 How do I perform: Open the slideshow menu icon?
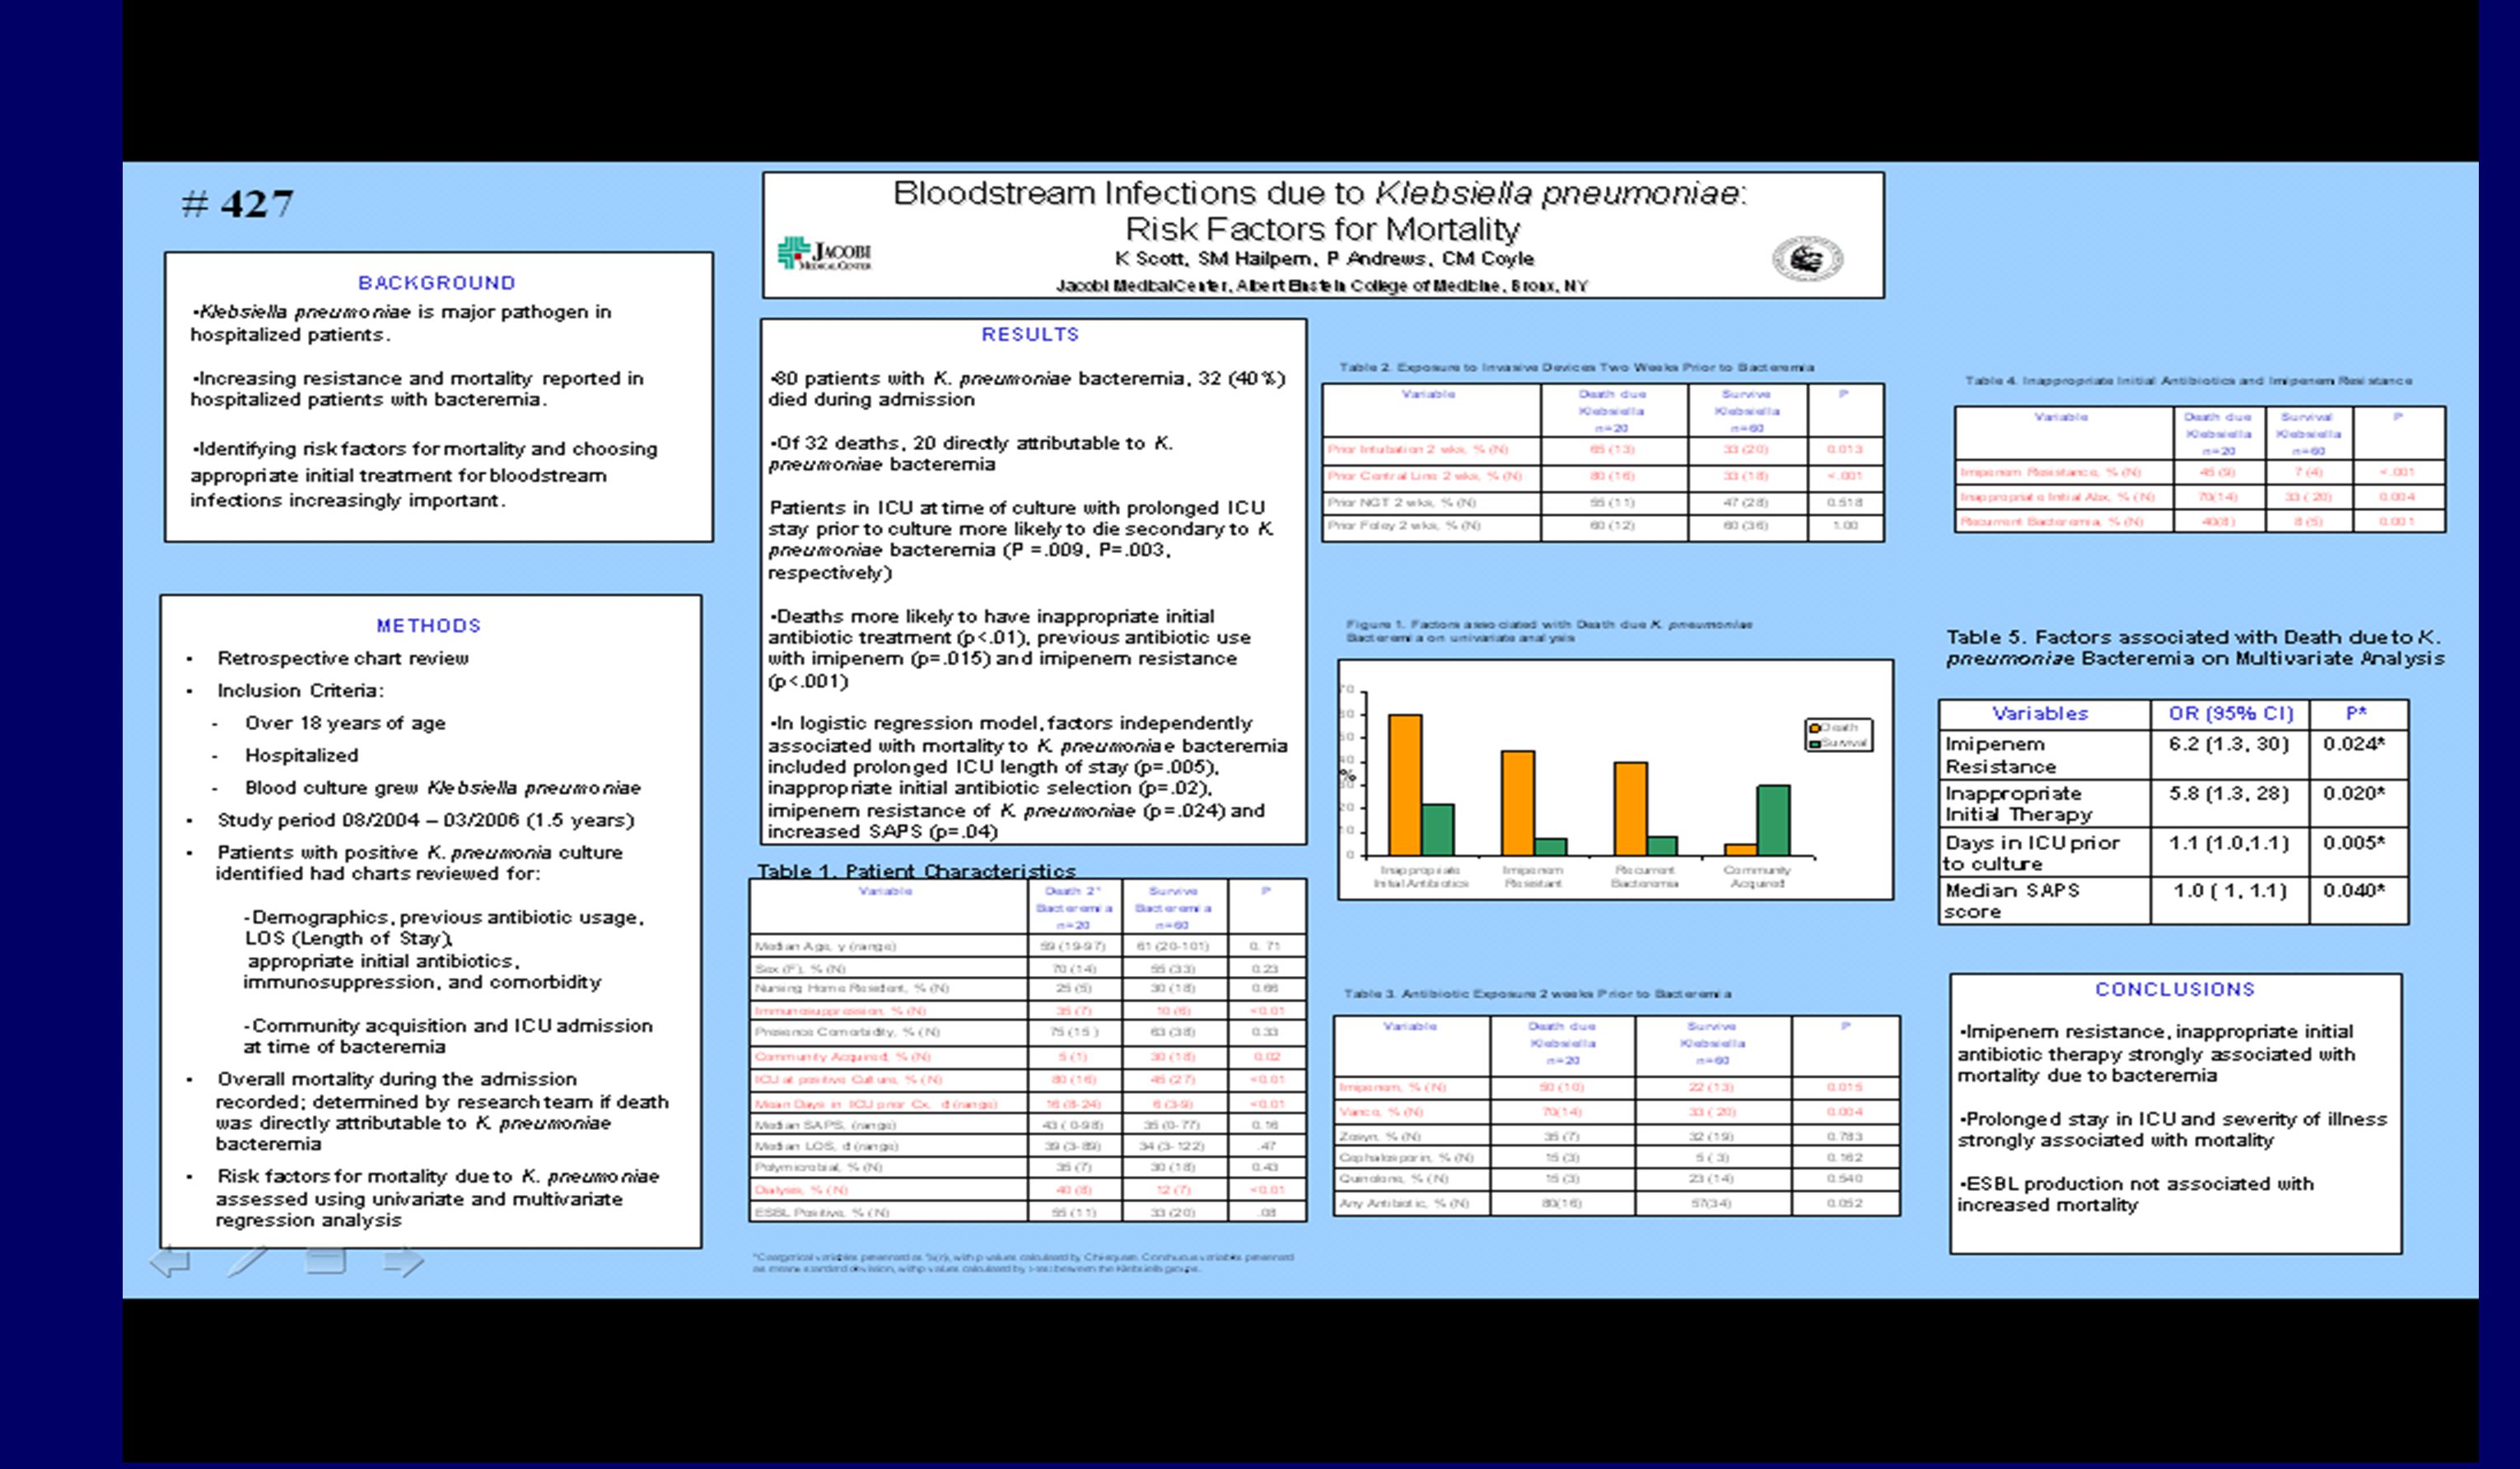tap(325, 1260)
